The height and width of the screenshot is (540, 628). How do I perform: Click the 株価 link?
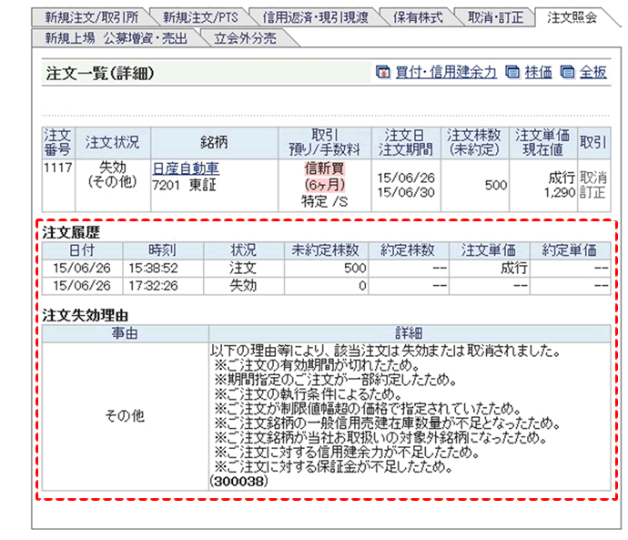tap(538, 73)
